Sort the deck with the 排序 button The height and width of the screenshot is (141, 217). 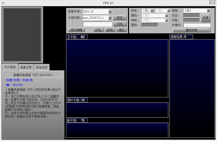(110, 30)
